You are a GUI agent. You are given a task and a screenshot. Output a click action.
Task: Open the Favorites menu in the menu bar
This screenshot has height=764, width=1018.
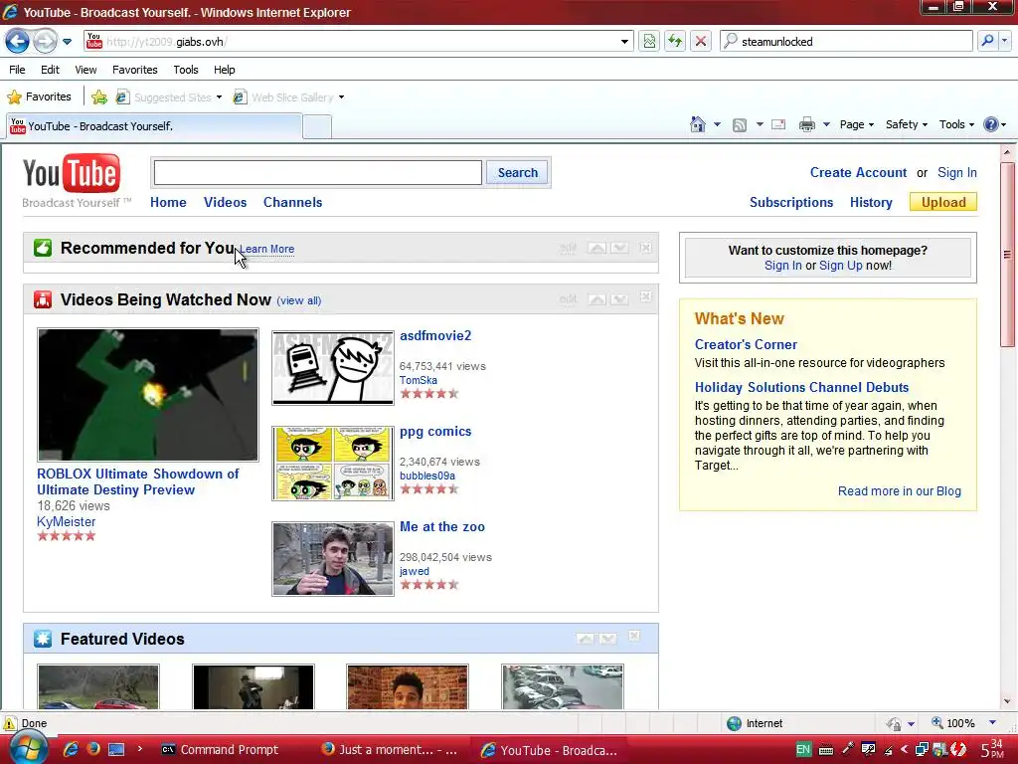[x=135, y=70]
